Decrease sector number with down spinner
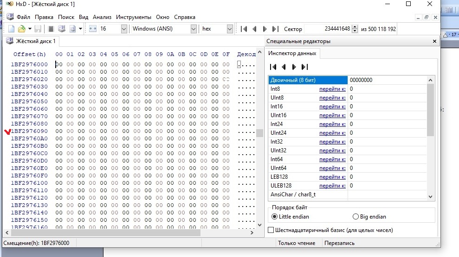Image resolution: width=459 pixels, height=257 pixels. pyautogui.click(x=355, y=31)
